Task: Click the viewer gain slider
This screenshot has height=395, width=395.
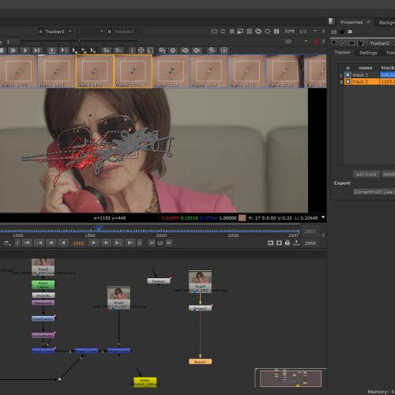Action: [x=79, y=41]
